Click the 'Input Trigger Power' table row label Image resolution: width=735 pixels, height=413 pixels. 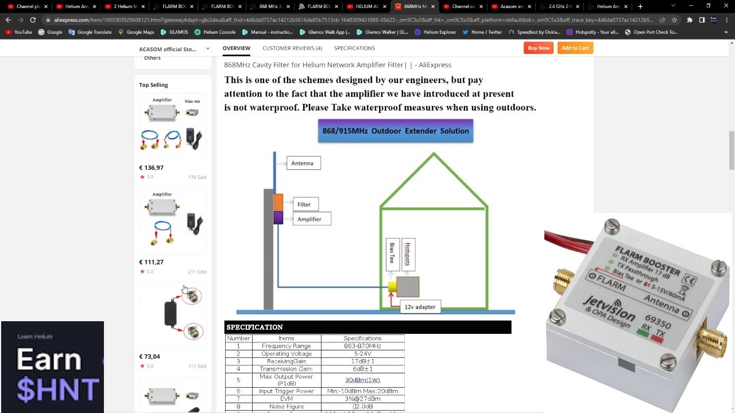point(287,391)
